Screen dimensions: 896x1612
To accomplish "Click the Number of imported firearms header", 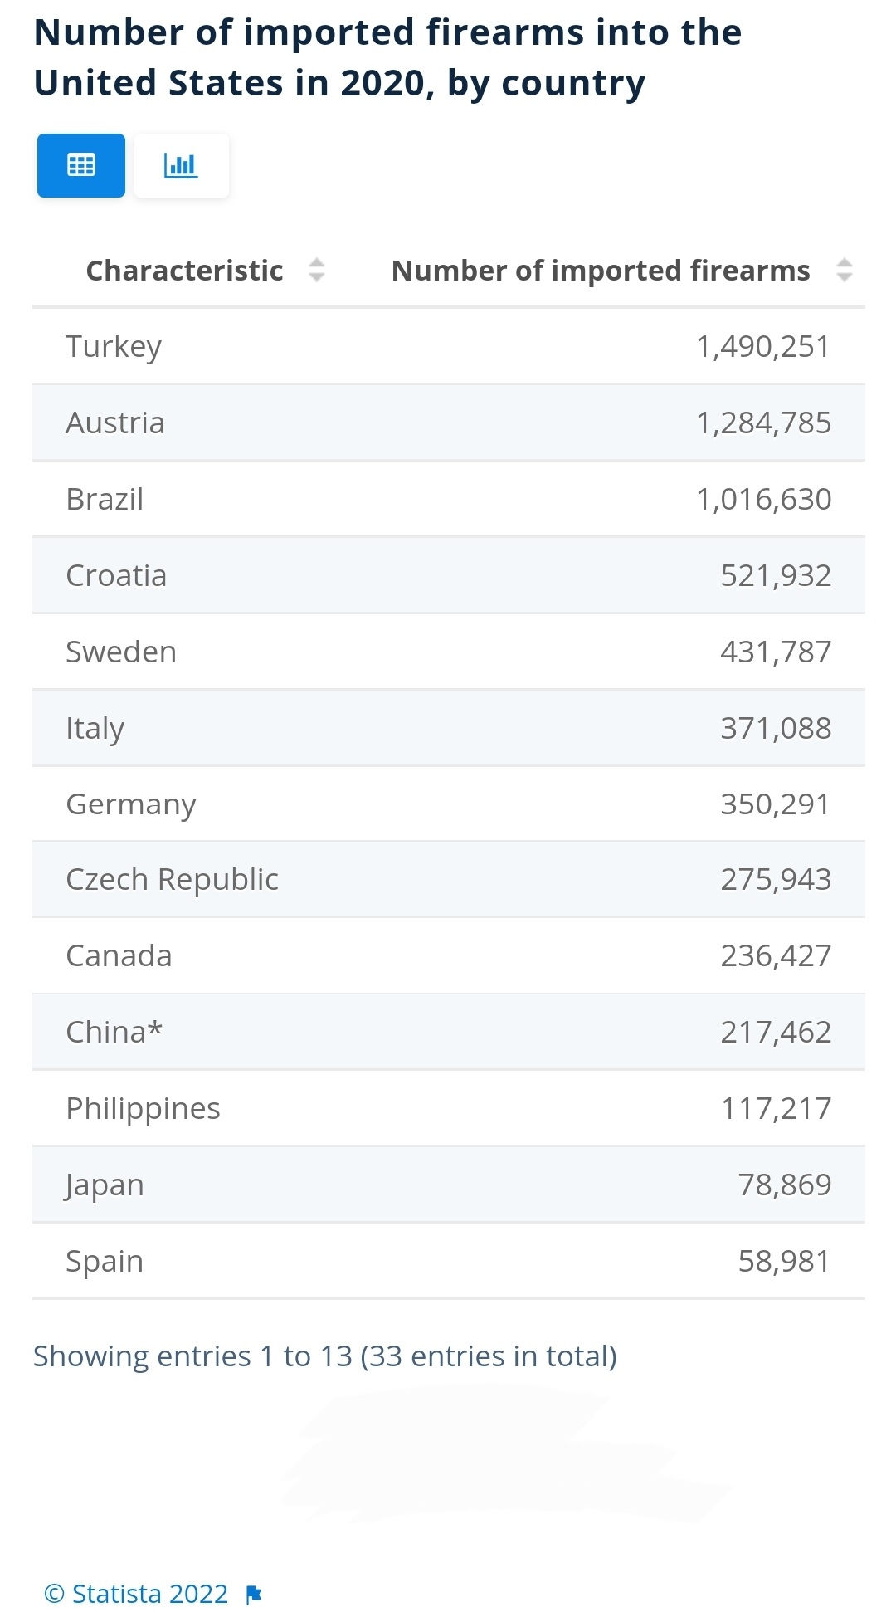I will point(600,271).
